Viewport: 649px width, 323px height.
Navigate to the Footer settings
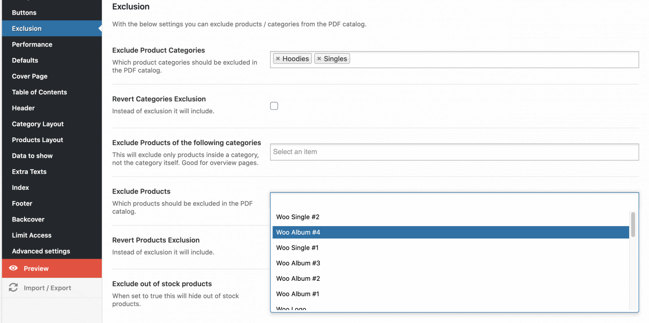[22, 203]
